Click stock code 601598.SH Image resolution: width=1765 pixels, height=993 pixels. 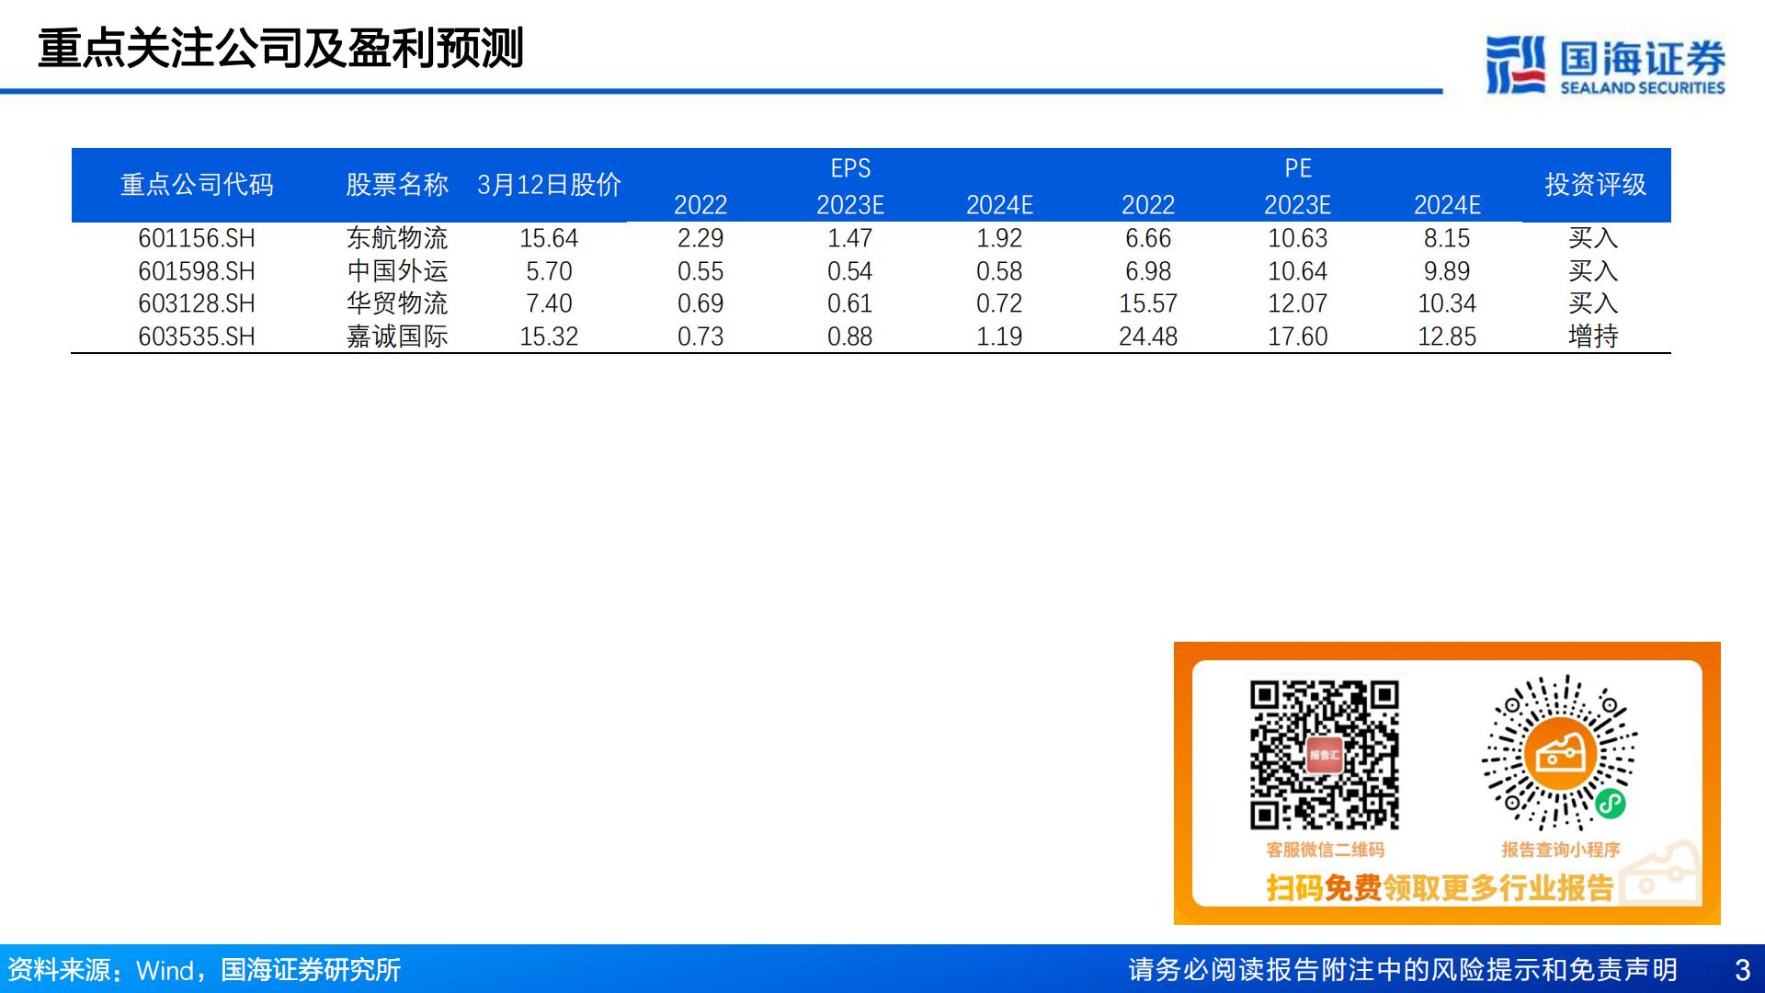(197, 271)
